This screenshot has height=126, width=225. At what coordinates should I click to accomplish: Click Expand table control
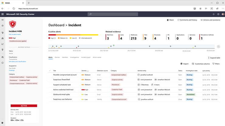(x=213, y=57)
